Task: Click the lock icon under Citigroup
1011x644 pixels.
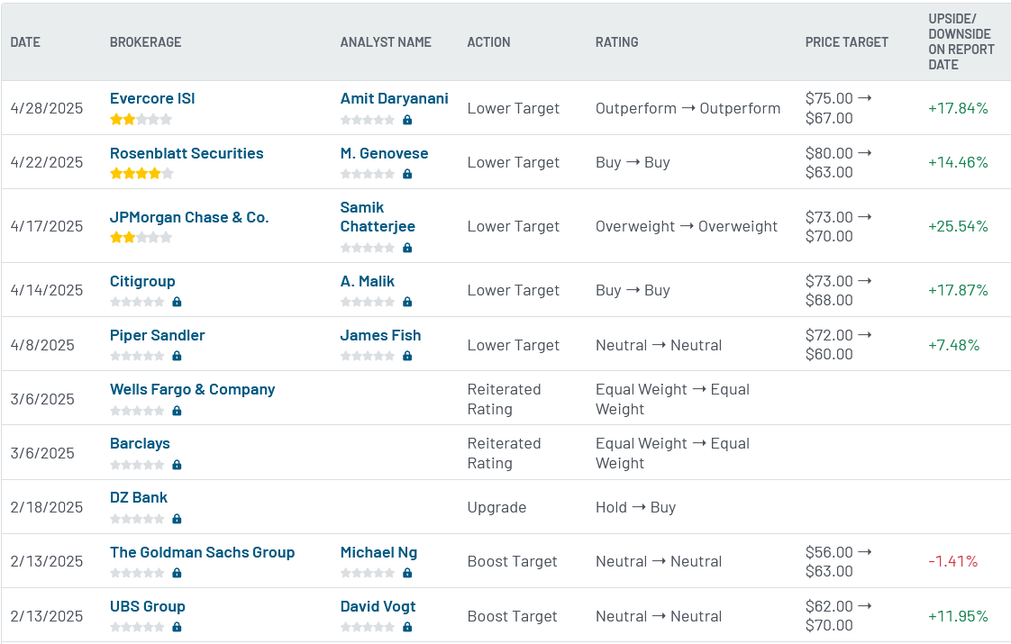Action: 178,302
